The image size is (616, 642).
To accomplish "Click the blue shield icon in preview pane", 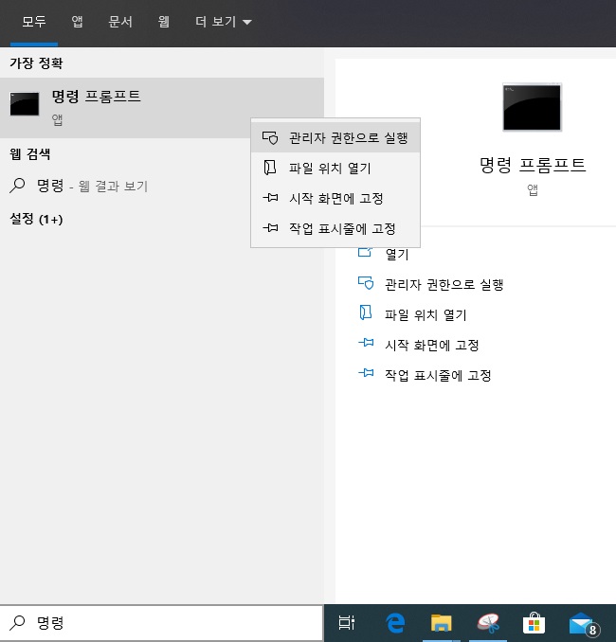I will point(366,283).
